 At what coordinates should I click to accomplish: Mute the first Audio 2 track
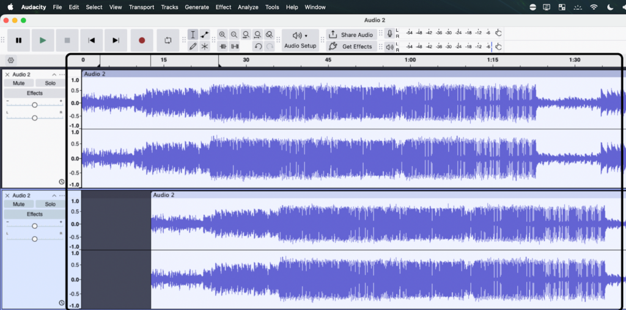coord(18,83)
